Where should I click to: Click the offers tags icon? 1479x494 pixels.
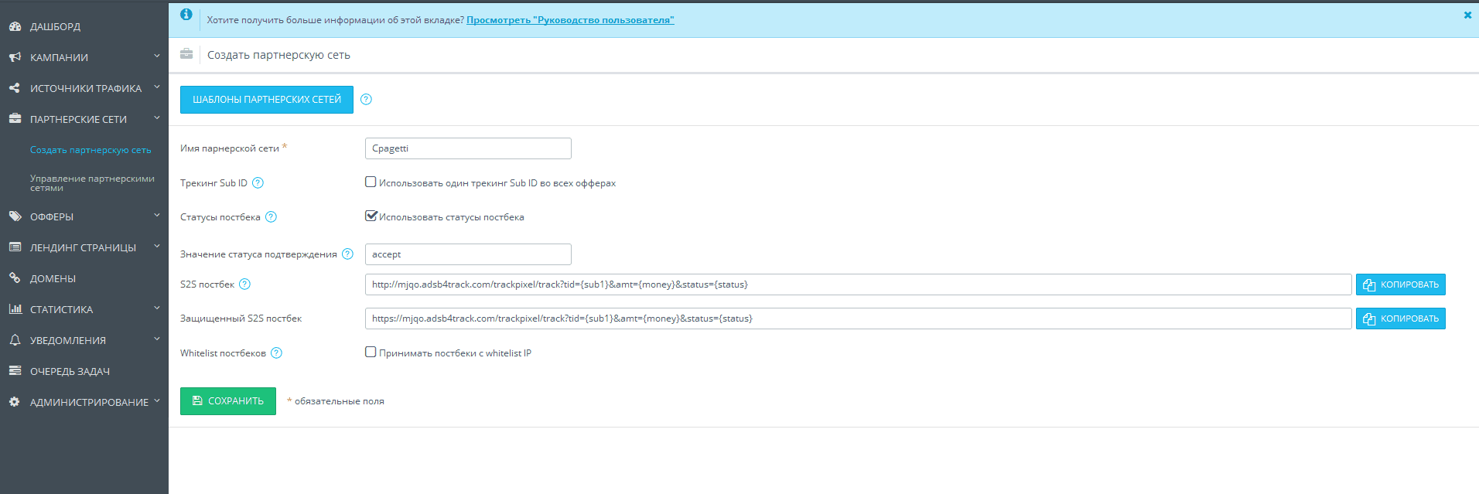[x=15, y=216]
